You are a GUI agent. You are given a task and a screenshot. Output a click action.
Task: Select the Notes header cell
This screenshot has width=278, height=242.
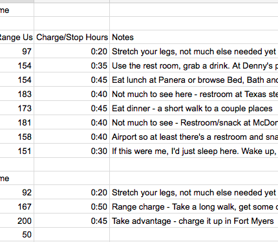click(x=194, y=38)
